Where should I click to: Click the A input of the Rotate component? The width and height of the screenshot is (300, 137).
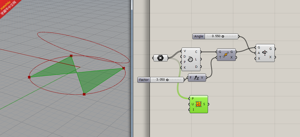tap(259, 53)
